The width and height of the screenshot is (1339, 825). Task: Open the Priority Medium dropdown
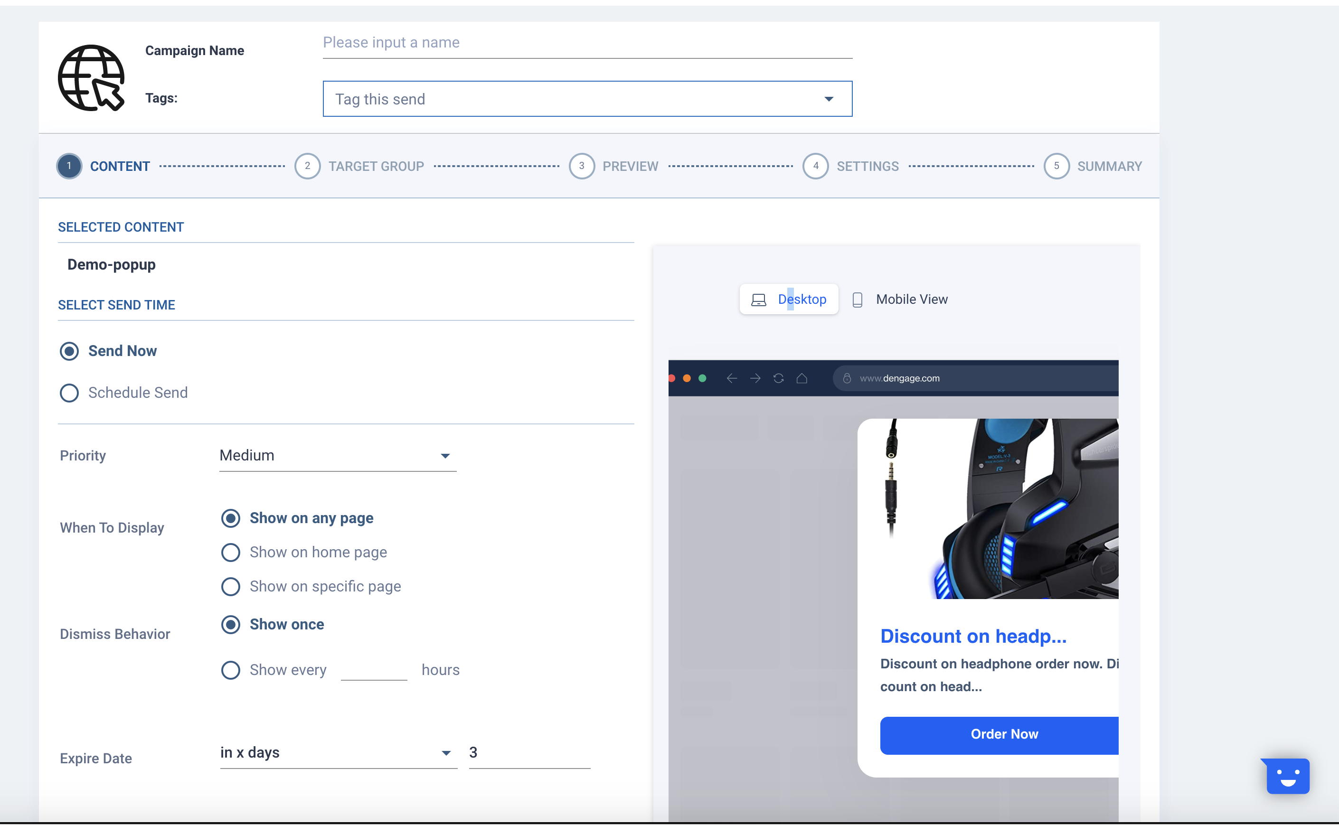pos(337,456)
